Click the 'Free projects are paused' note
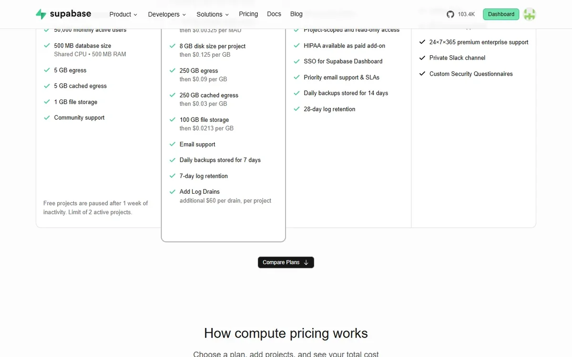 (95, 208)
